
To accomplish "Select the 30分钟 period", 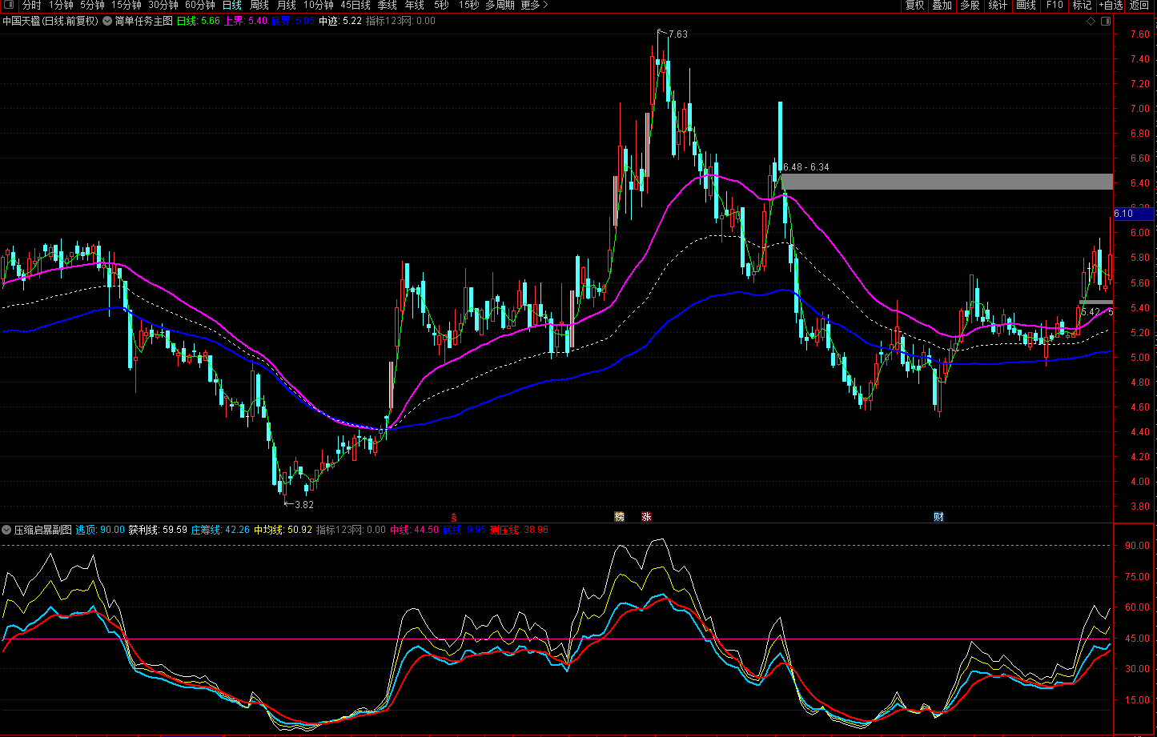I will [x=163, y=5].
